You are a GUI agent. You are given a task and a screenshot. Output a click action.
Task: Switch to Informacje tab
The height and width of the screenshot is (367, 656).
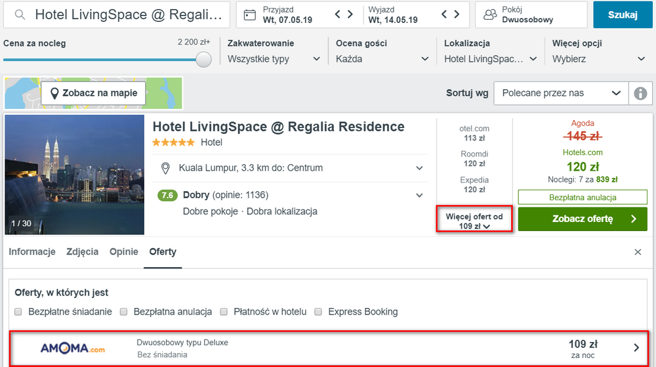click(x=32, y=252)
